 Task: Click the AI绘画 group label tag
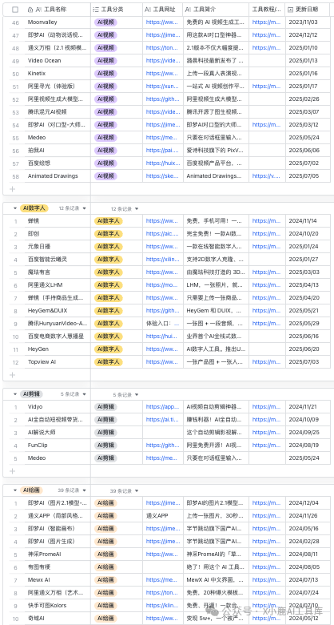click(x=31, y=490)
